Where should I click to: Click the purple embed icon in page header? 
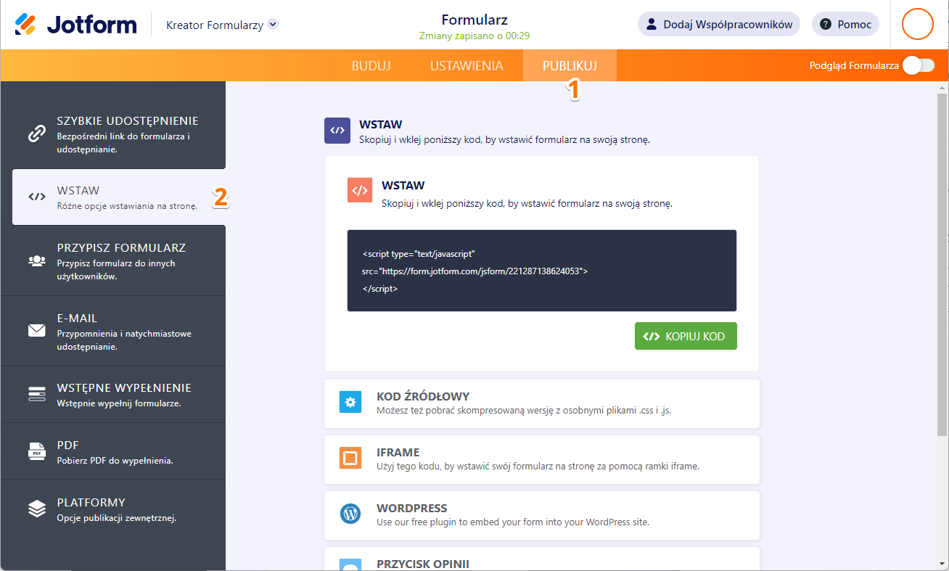337,131
